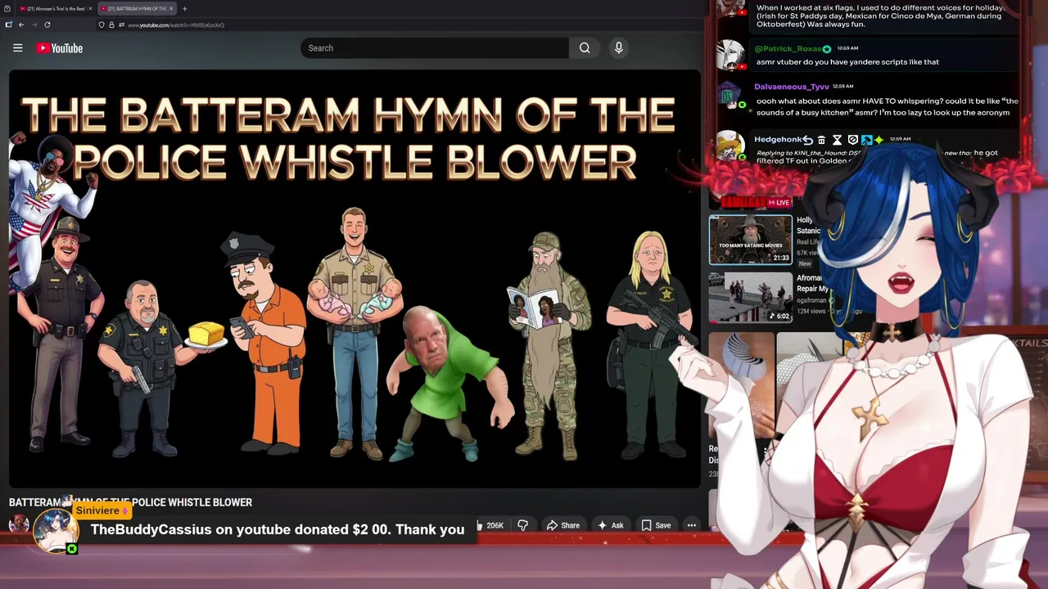Image resolution: width=1048 pixels, height=589 pixels.
Task: Click the youtube.com address bar URL
Action: point(176,25)
